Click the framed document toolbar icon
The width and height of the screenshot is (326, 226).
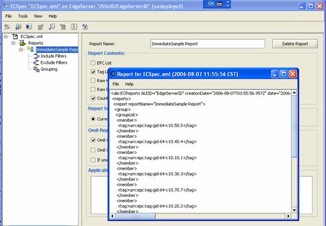(74, 27)
